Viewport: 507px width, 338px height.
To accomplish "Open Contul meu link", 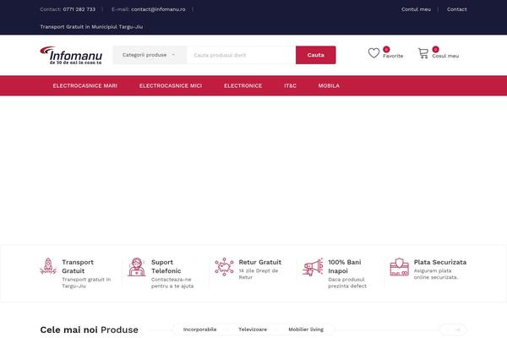I will 416,9.
